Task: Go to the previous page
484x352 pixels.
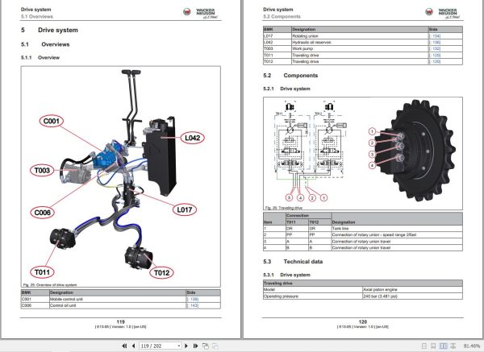Action: pos(133,346)
